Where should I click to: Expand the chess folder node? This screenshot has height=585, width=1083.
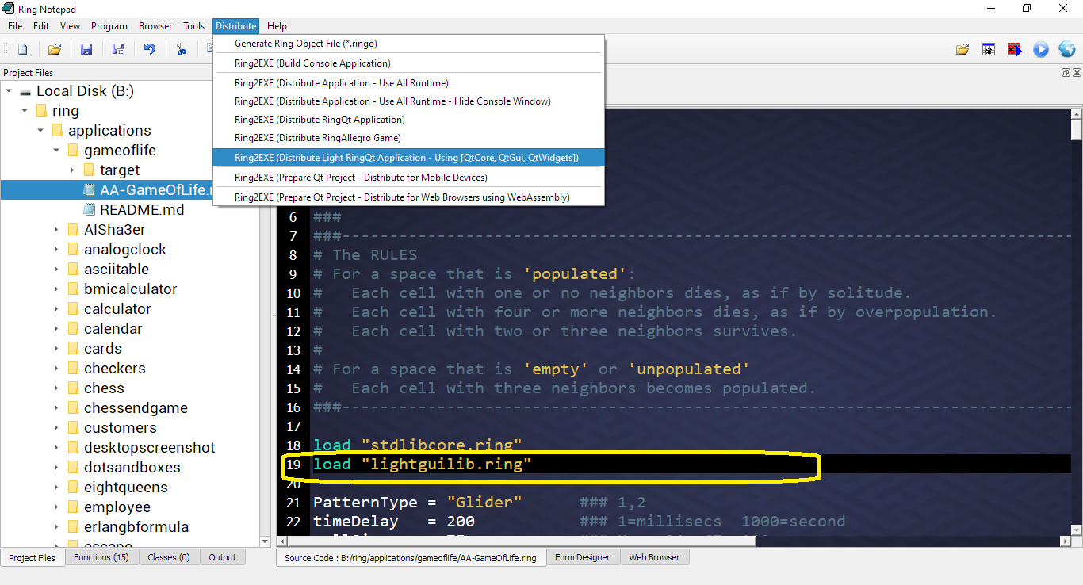pos(56,388)
